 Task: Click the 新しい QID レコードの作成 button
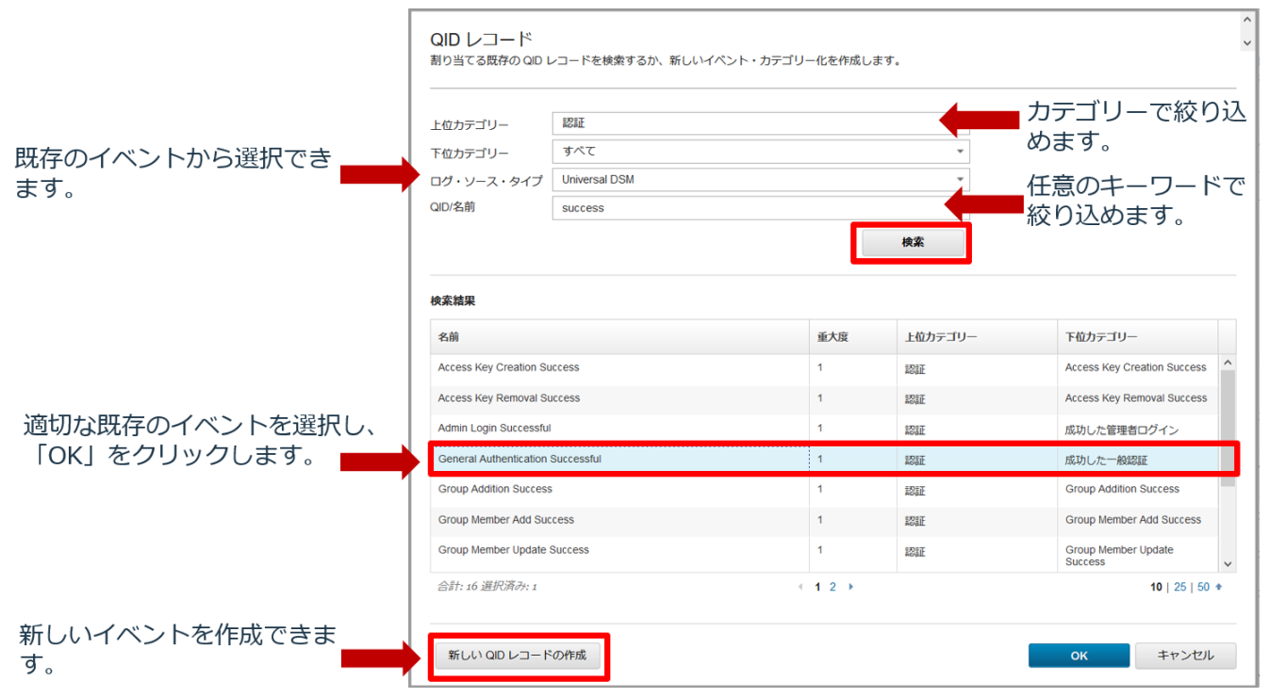(x=517, y=656)
